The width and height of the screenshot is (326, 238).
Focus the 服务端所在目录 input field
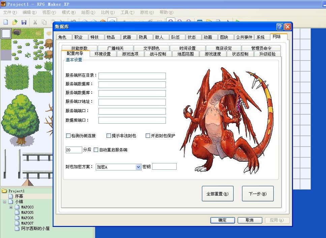pos(132,76)
